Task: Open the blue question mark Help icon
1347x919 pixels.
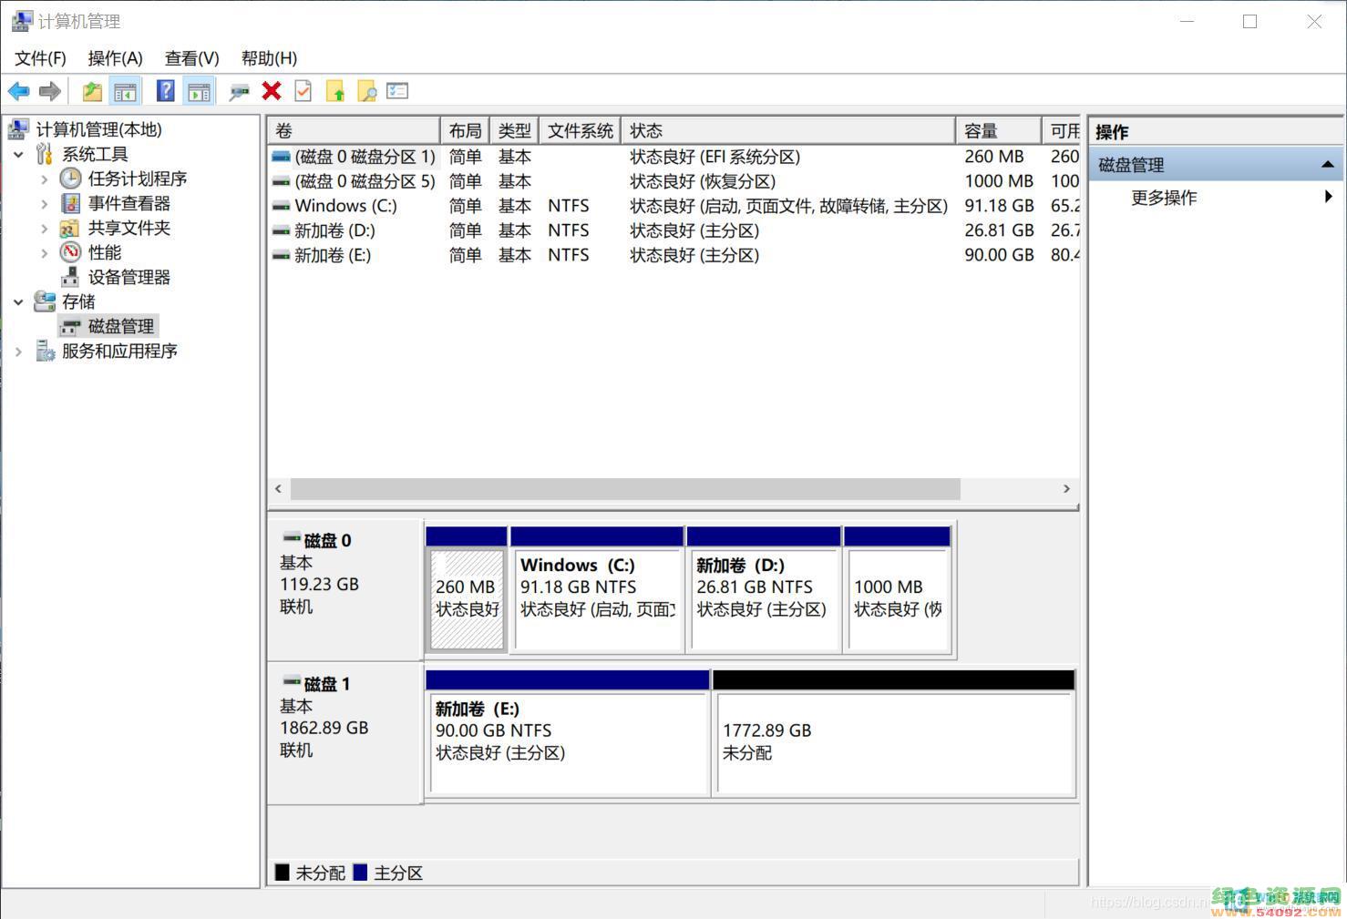Action: (165, 91)
